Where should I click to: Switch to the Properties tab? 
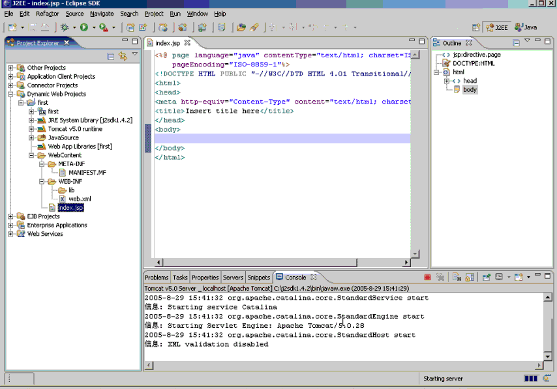205,278
